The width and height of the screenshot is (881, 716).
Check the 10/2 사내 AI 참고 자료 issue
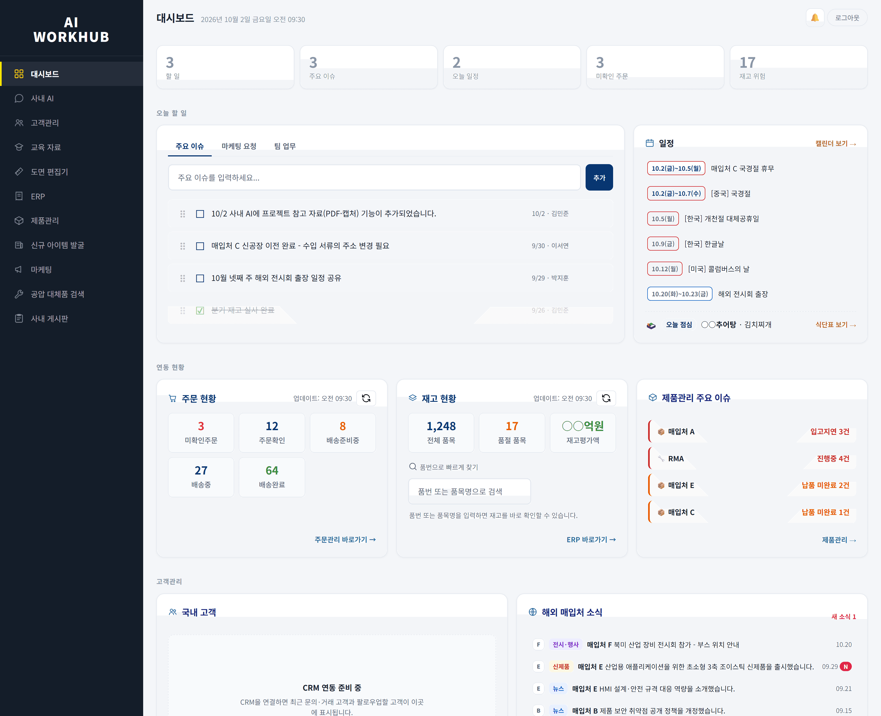(200, 214)
